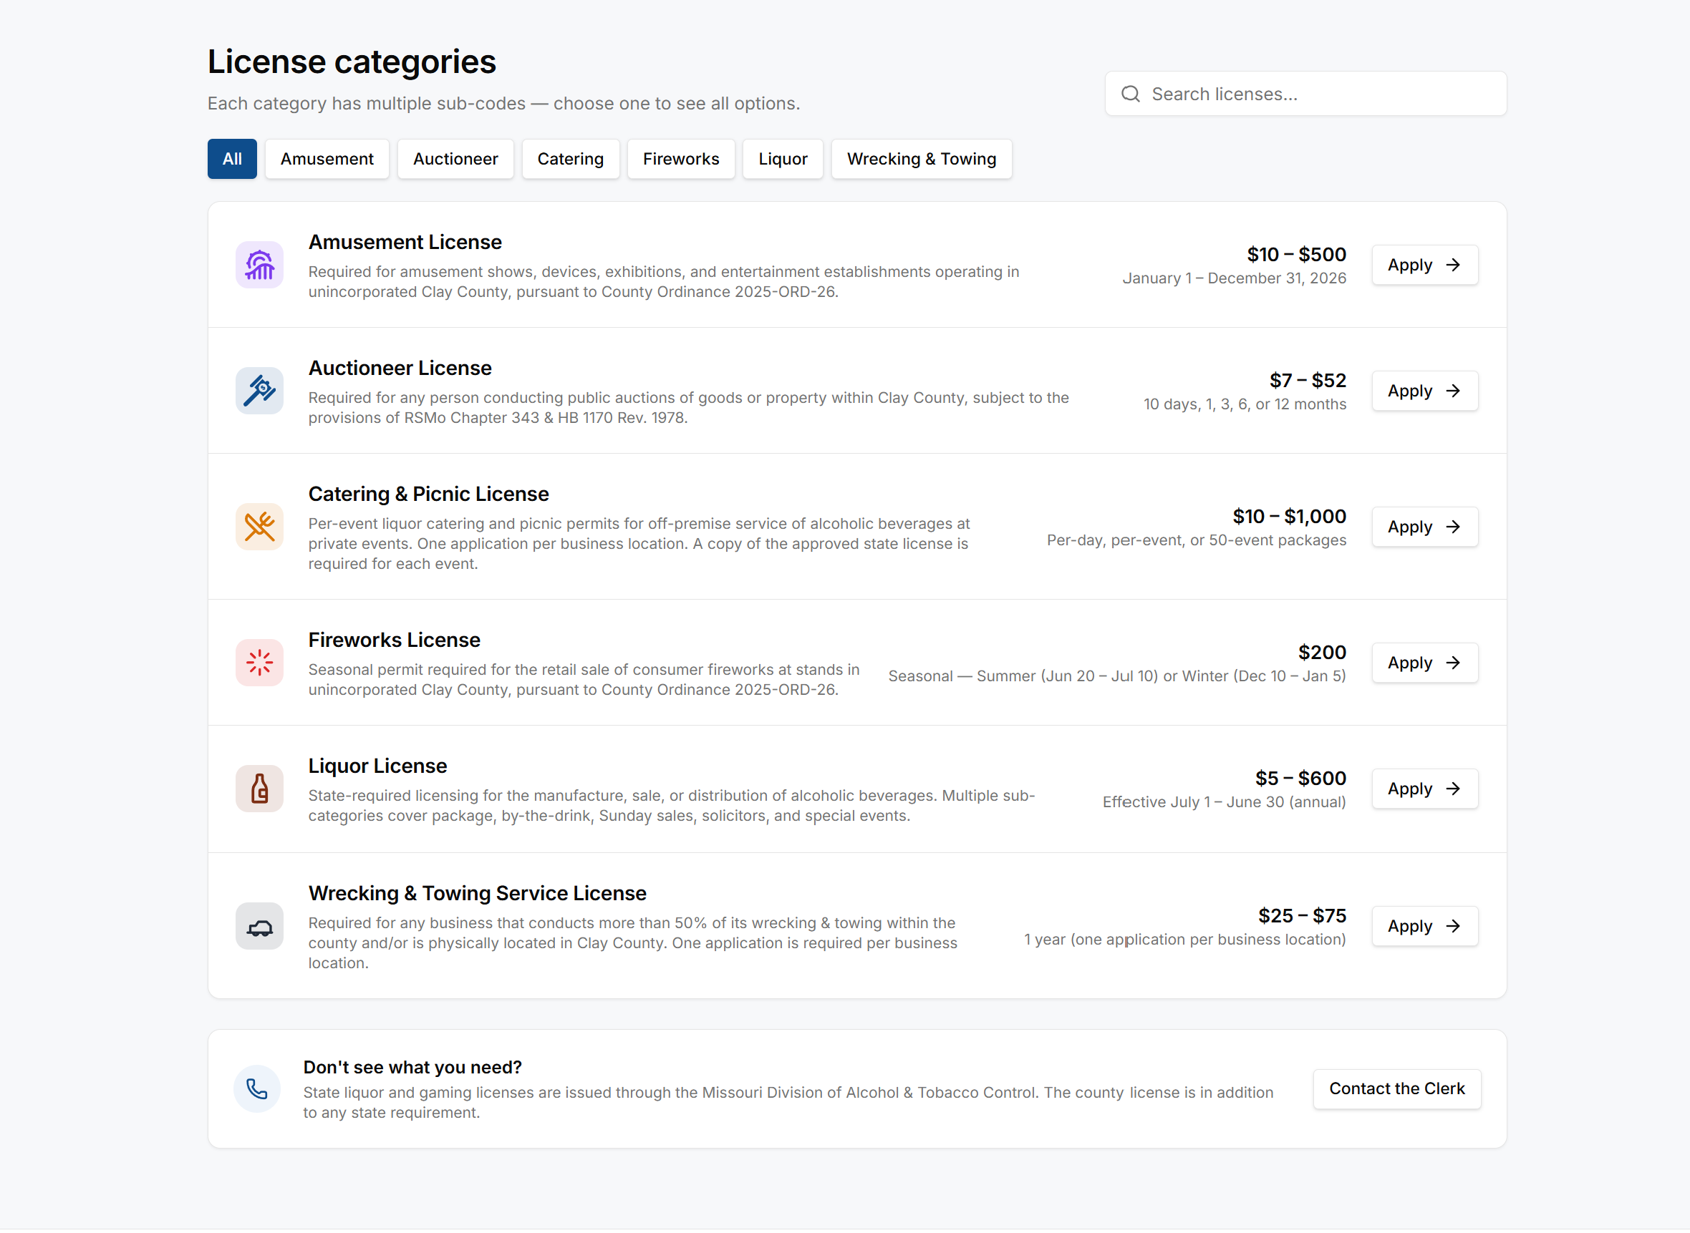The width and height of the screenshot is (1690, 1233).
Task: Open the Wrecking & Towing filter
Action: tap(922, 159)
